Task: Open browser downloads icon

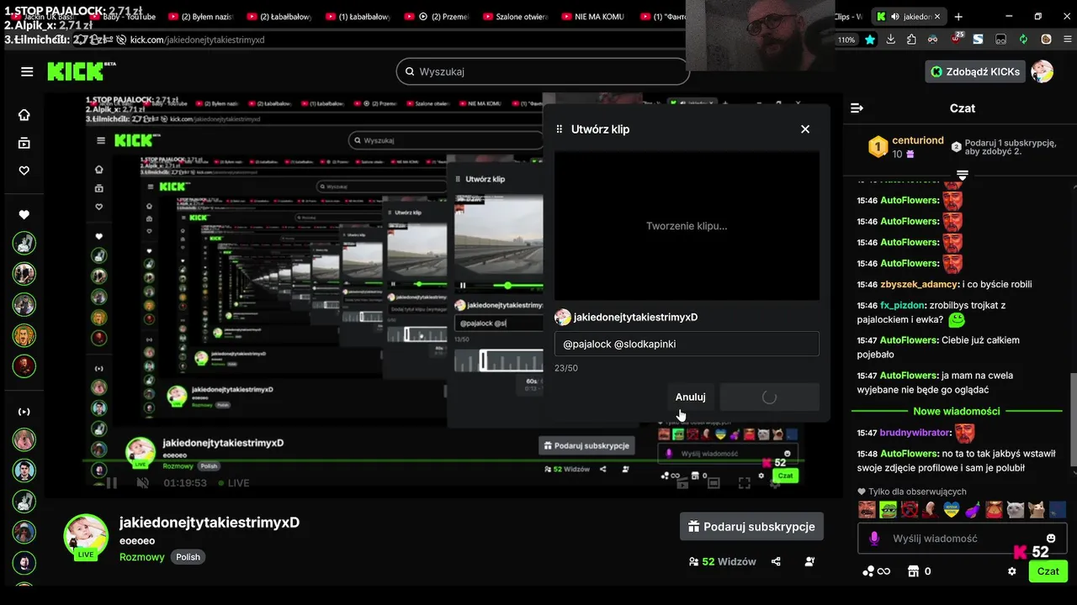Action: tap(890, 39)
